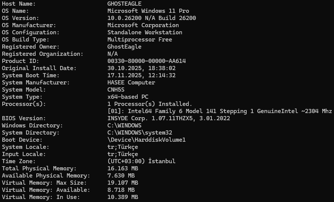Click the INSYDE Corp. BIOS version text
Viewport: 334px width, 202px height.
tap(168, 118)
